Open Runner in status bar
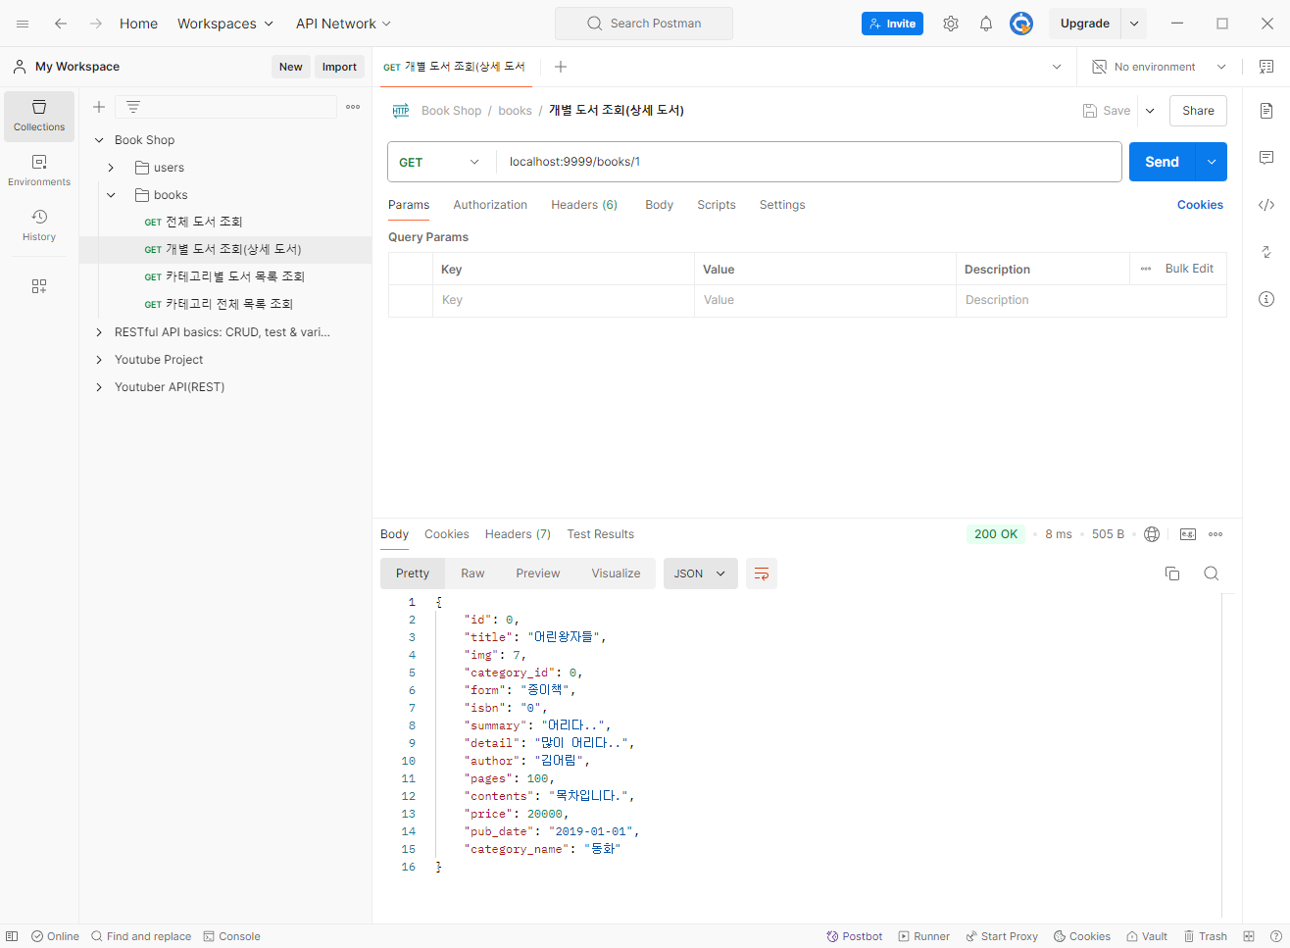The height and width of the screenshot is (948, 1290). click(924, 936)
